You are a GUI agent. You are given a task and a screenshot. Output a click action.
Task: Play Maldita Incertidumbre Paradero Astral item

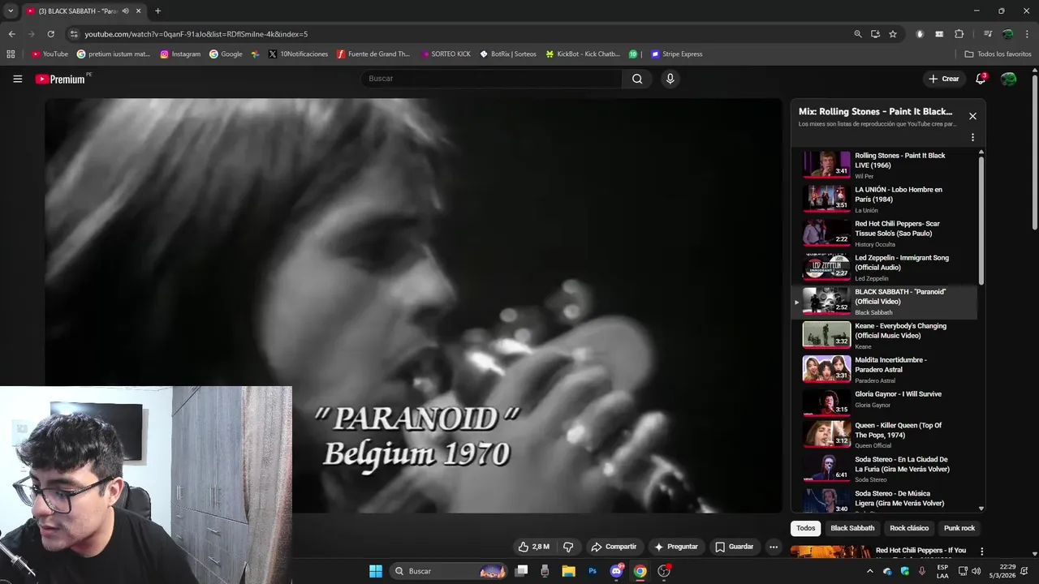[x=885, y=369]
